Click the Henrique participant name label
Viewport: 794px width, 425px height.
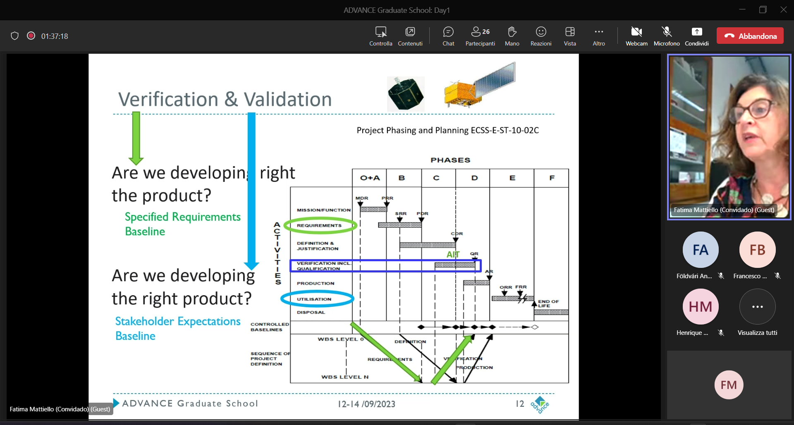692,332
